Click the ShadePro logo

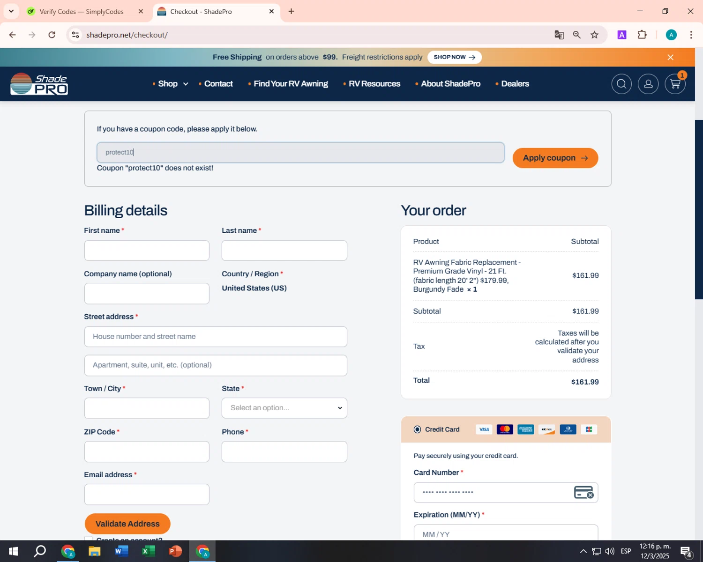point(39,84)
